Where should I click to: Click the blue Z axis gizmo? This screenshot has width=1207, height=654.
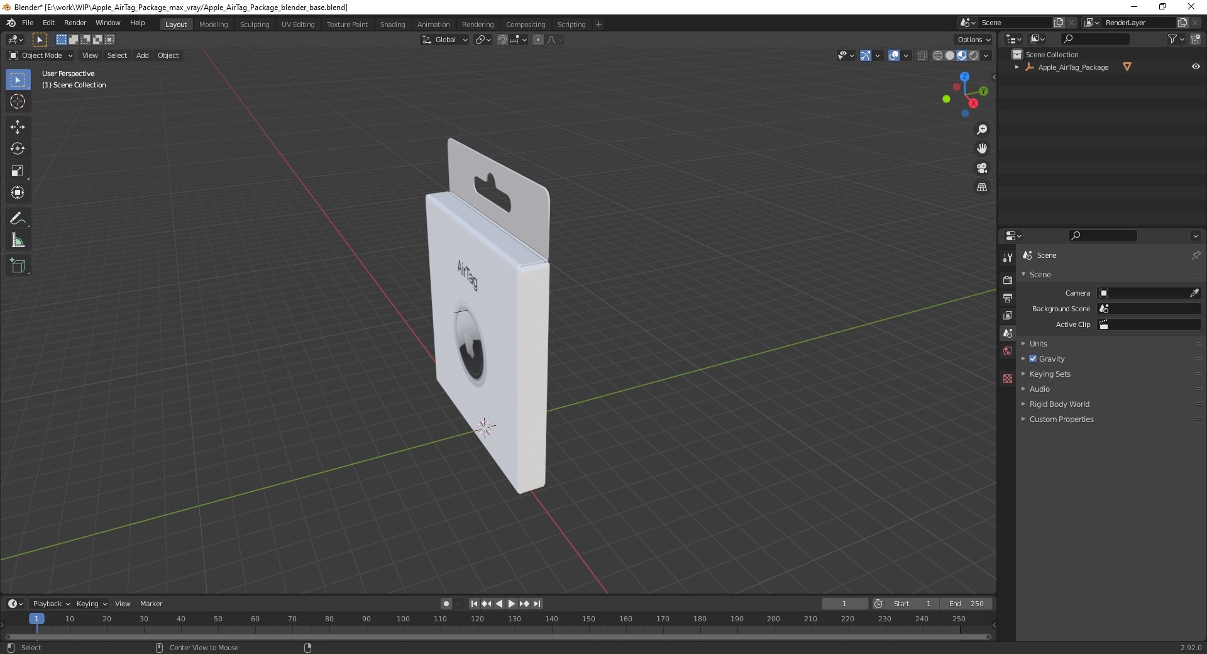click(964, 77)
